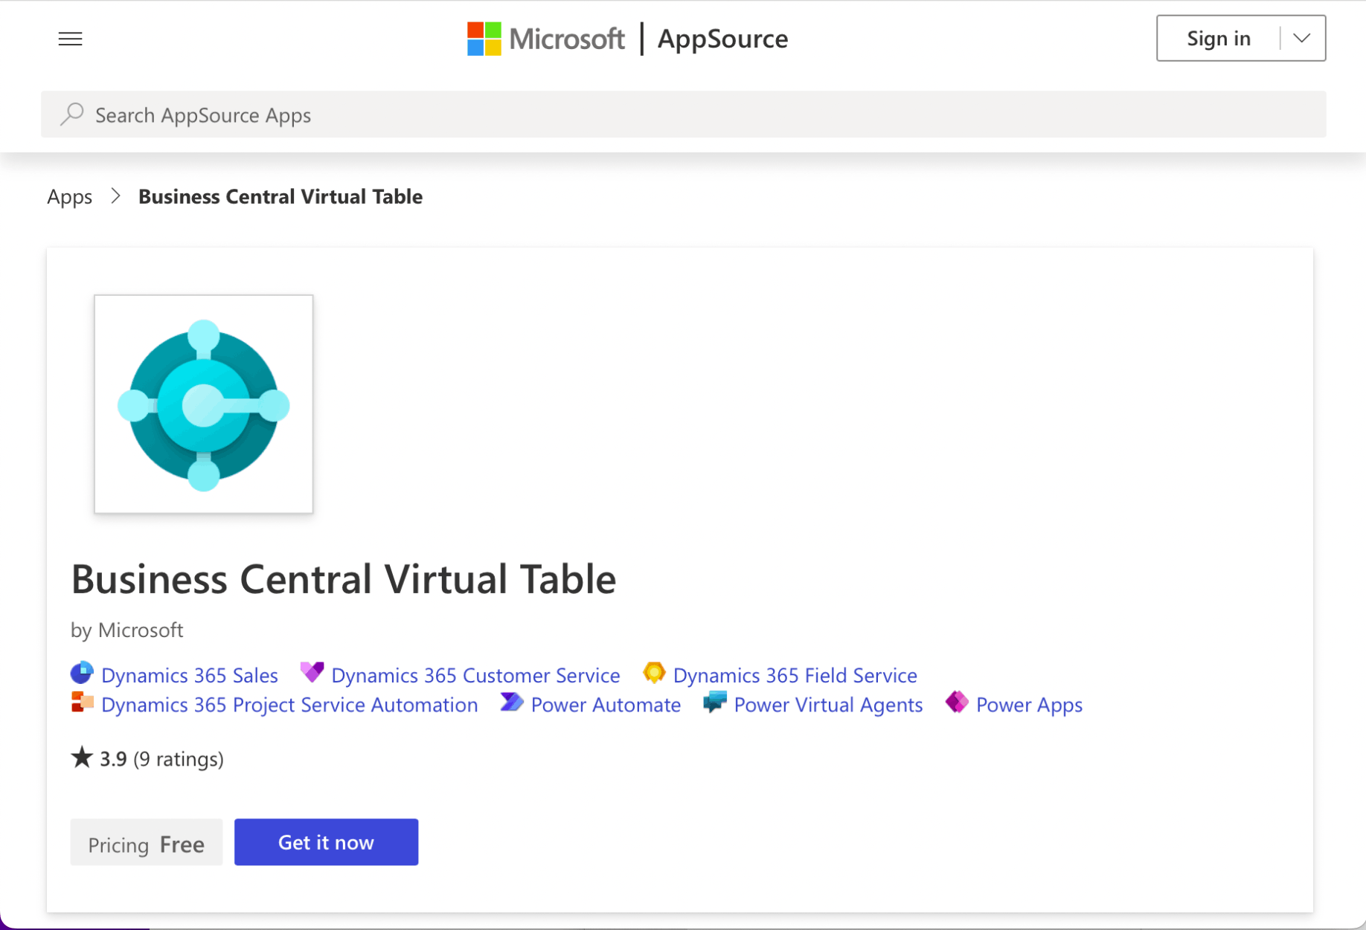Click the search magnifier icon
The width and height of the screenshot is (1366, 930).
pyautogui.click(x=72, y=114)
